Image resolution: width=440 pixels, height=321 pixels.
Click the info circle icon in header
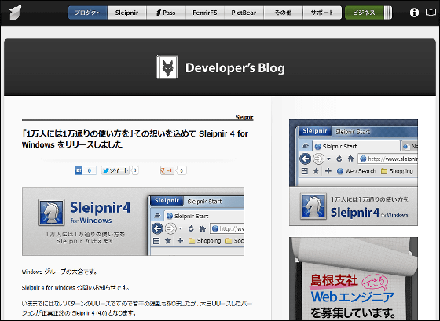[x=414, y=13]
